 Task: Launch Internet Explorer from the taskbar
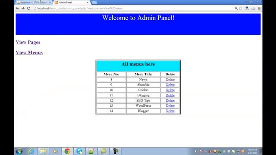31,151
